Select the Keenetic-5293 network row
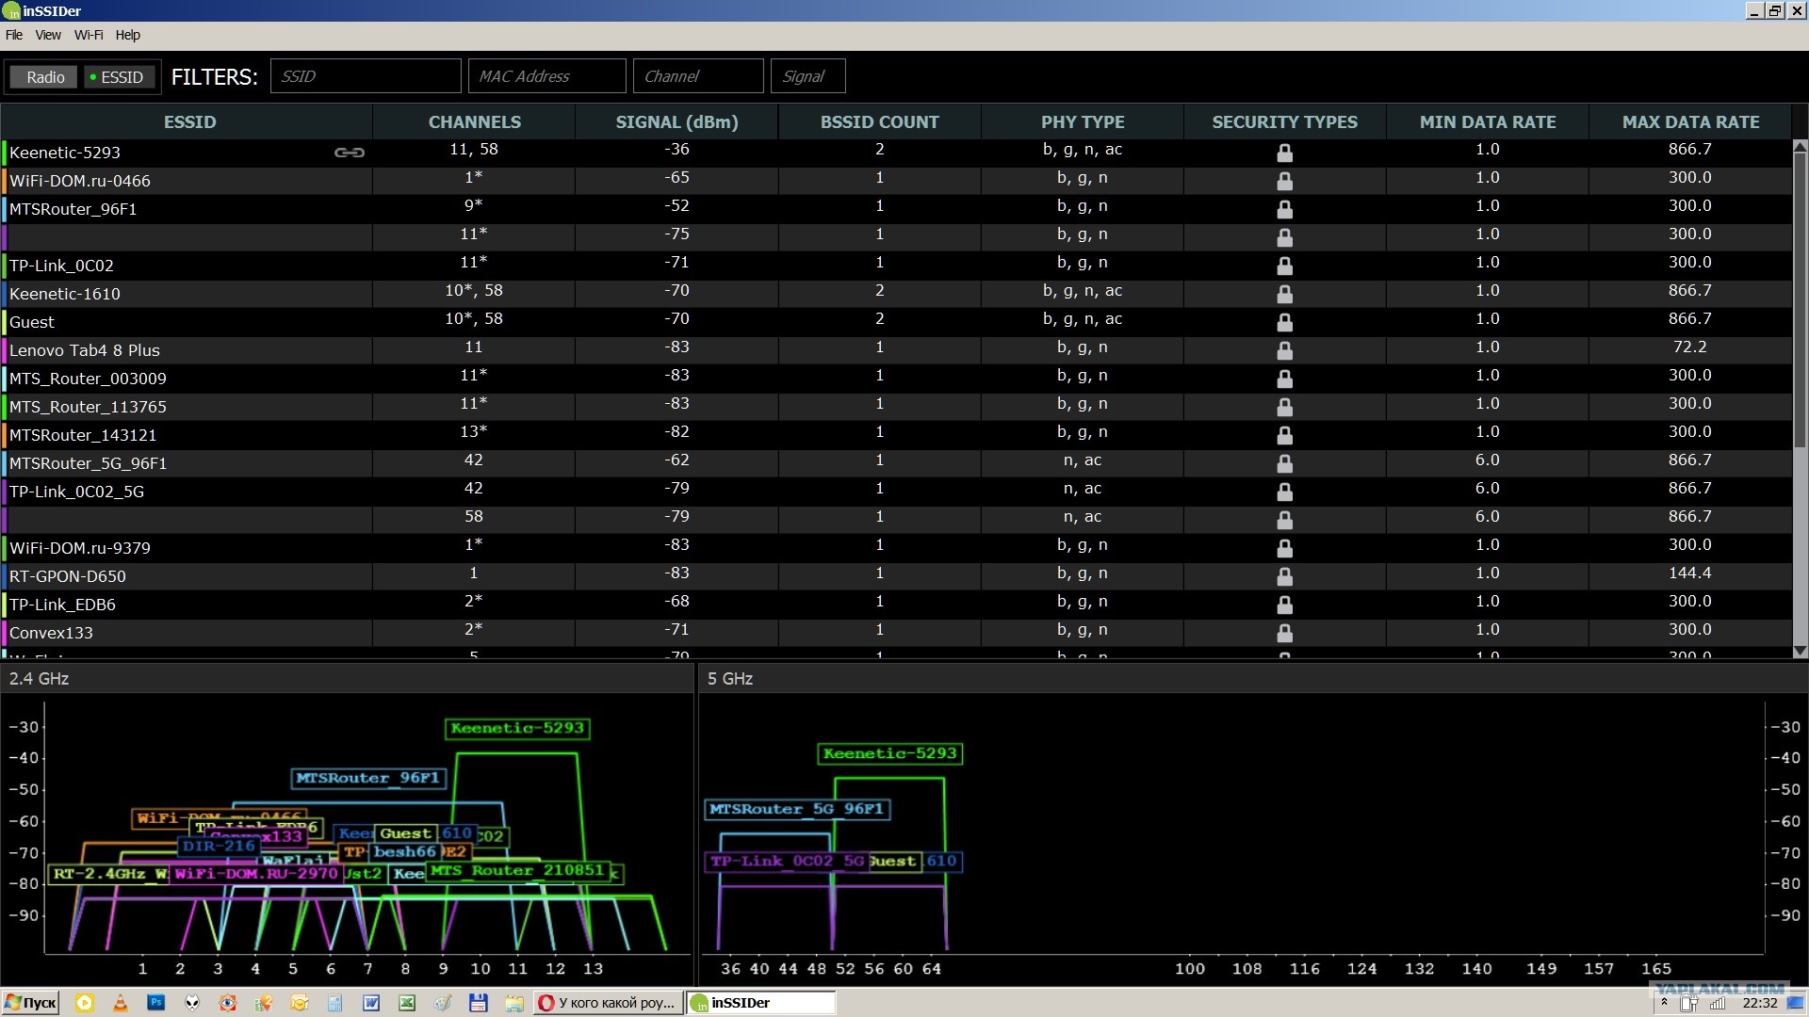The height and width of the screenshot is (1017, 1809). tap(896, 153)
